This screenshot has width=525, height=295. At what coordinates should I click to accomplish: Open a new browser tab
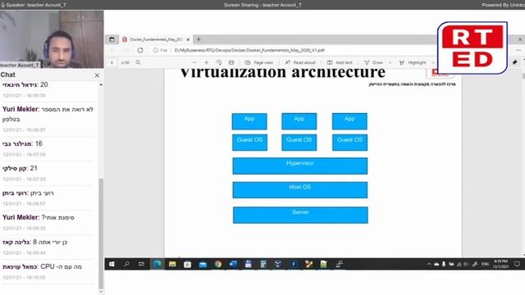tap(199, 39)
